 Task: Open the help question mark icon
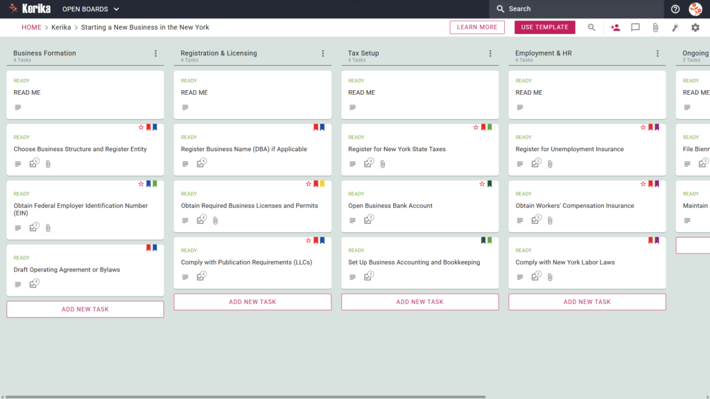675,9
